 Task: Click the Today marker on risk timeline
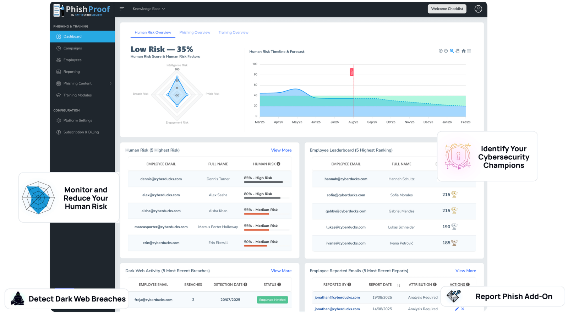pos(352,72)
